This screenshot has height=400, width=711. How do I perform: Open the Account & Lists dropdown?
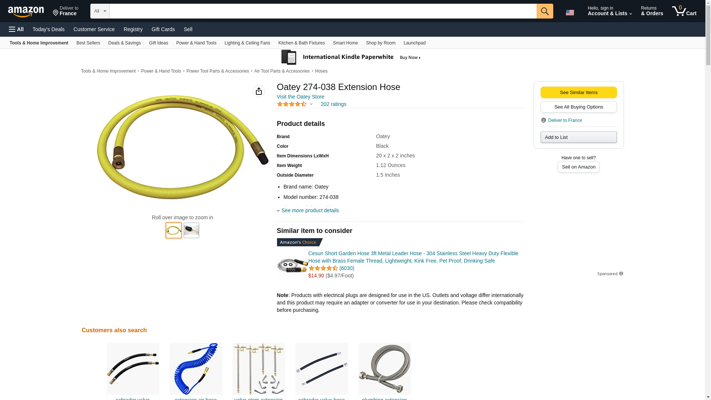point(610,11)
